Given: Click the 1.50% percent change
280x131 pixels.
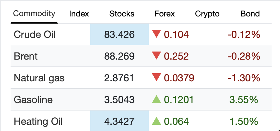Looking at the screenshot, I should [x=244, y=122].
